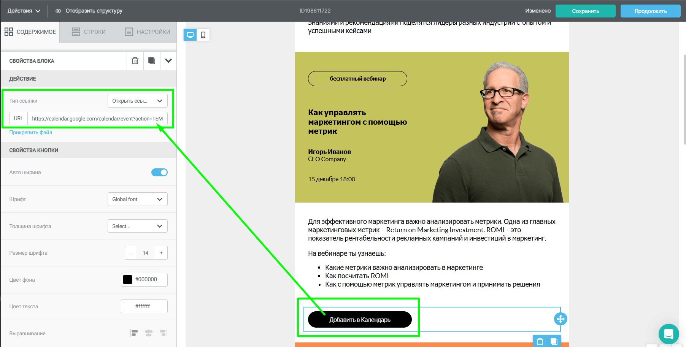Open the Global font dropdown
This screenshot has height=347, width=686.
[x=138, y=199]
